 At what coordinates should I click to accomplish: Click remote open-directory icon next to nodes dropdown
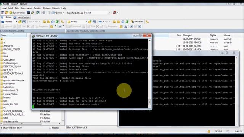(x=90, y=22)
